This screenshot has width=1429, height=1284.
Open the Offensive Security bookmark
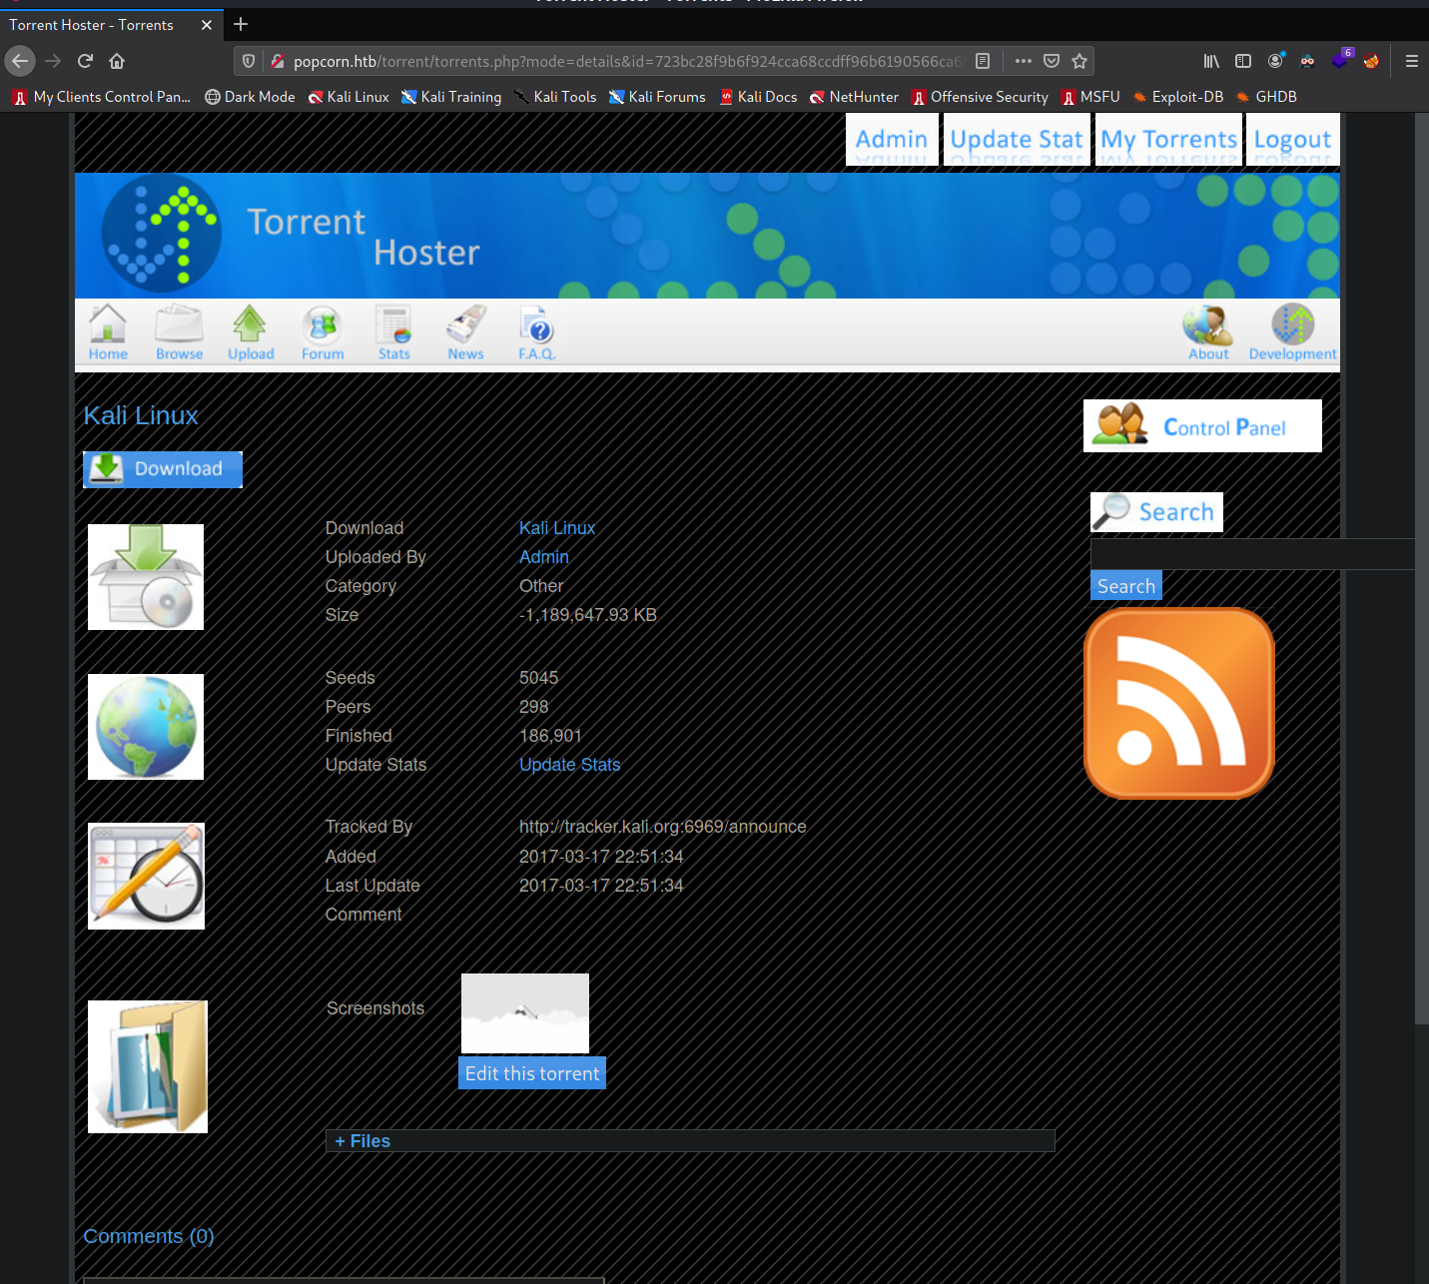point(980,97)
